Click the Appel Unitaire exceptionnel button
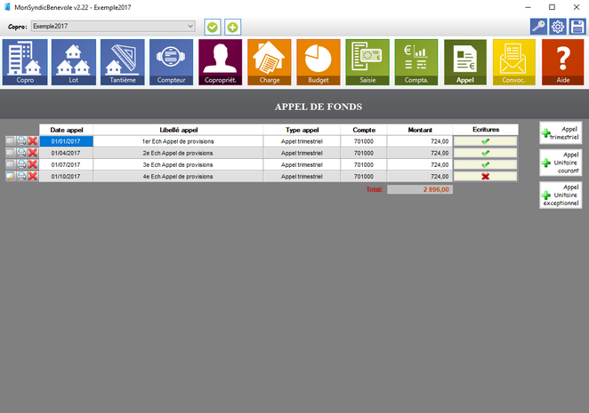This screenshot has width=589, height=413. click(x=561, y=195)
